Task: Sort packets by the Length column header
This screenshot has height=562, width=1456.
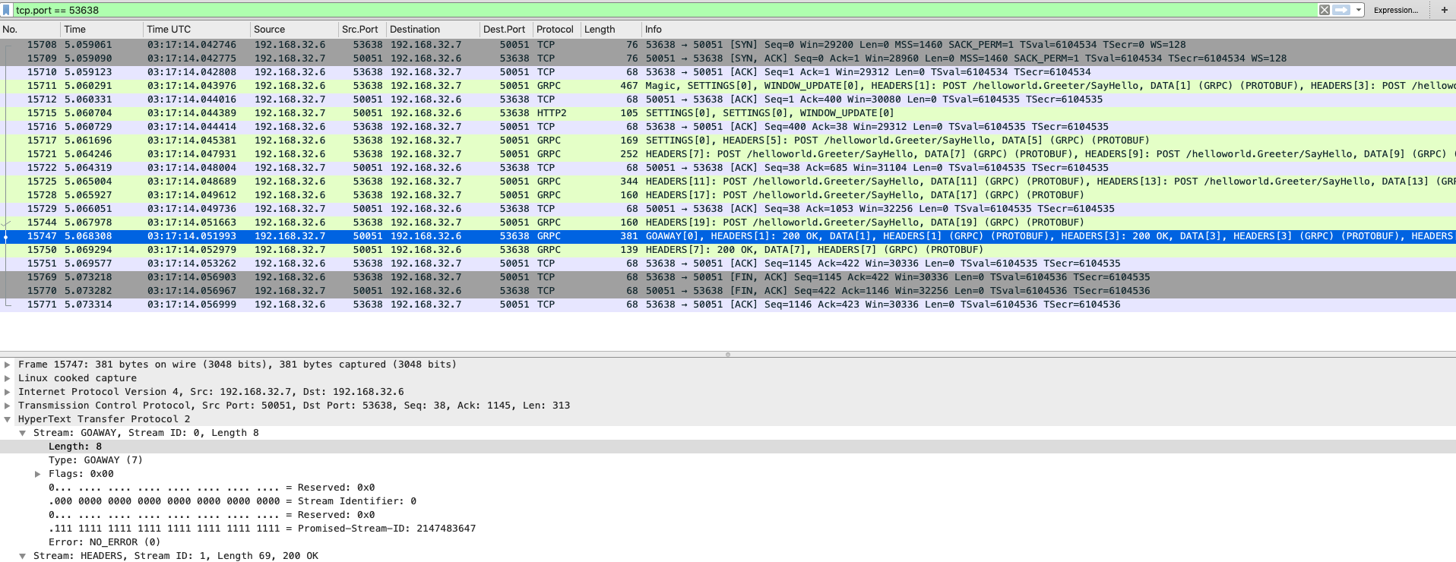Action: 611,30
